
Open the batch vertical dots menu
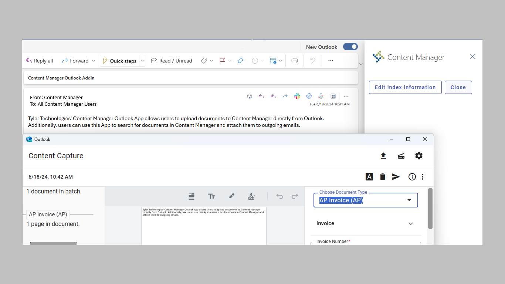(x=423, y=177)
